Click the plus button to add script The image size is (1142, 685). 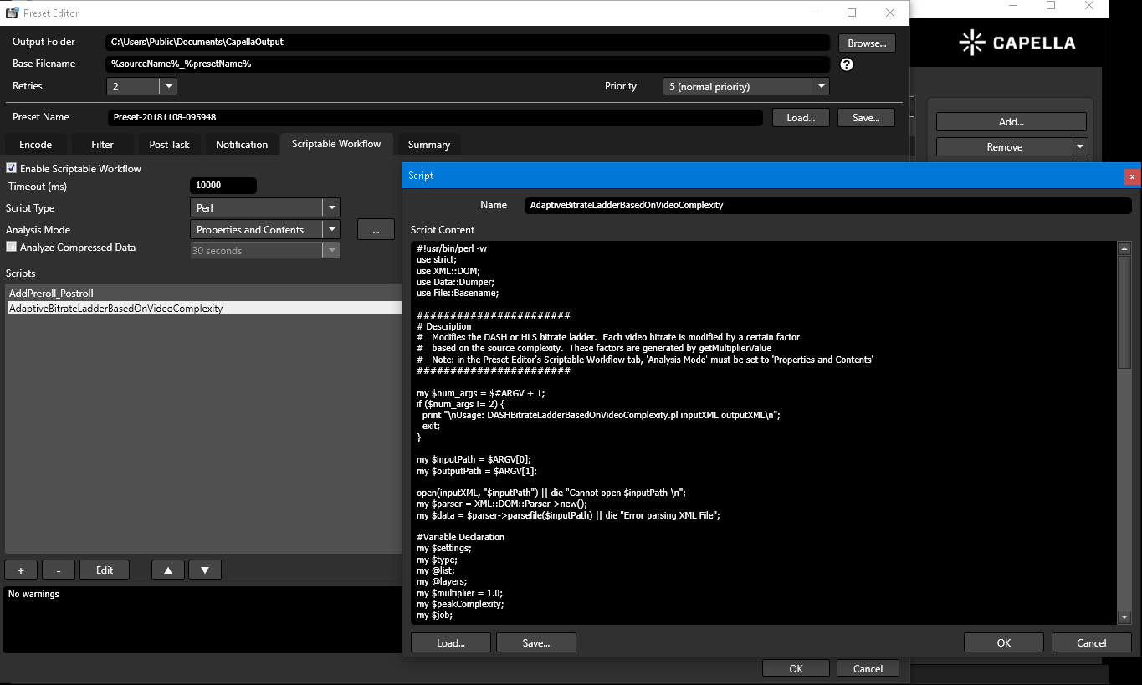(21, 570)
